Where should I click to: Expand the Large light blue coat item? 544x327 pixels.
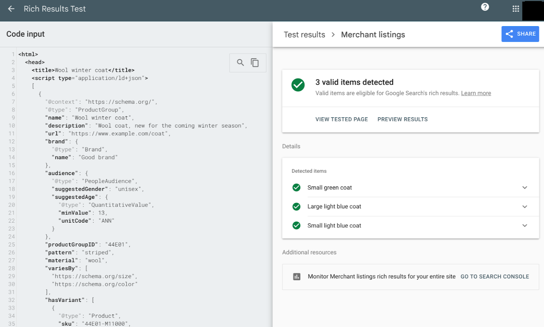click(x=525, y=206)
